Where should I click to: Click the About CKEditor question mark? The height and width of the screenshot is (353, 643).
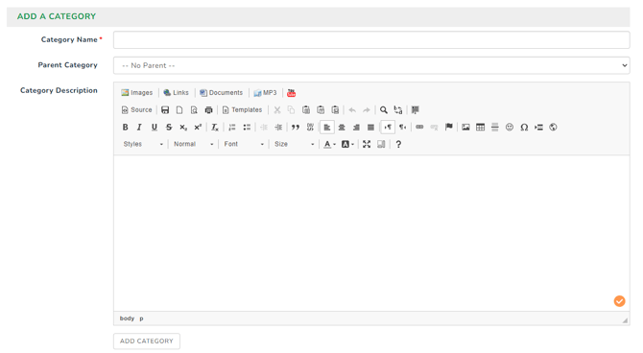398,144
